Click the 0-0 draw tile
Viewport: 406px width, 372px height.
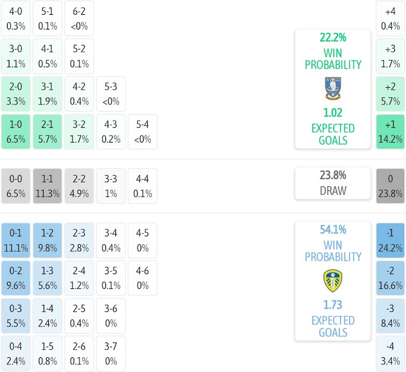click(15, 186)
